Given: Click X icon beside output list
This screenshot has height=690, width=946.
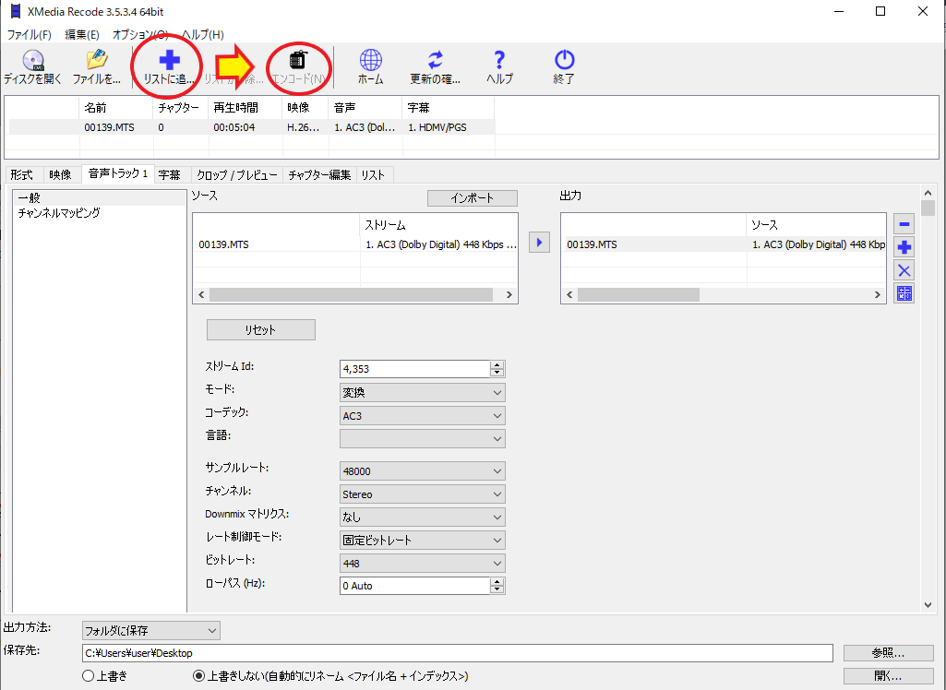Looking at the screenshot, I should [x=904, y=270].
